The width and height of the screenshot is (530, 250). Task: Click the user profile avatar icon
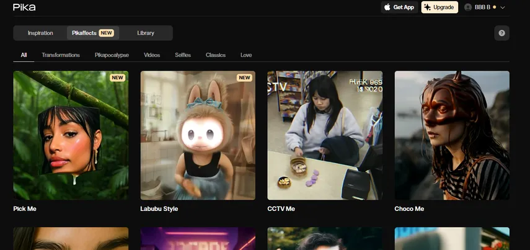point(468,7)
